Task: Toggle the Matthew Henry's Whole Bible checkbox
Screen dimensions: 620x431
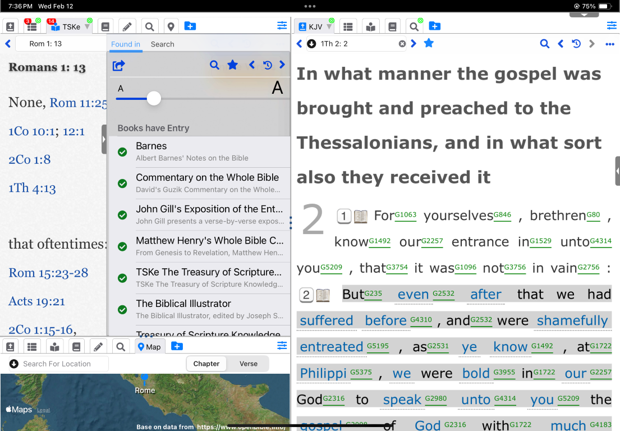Action: point(122,246)
